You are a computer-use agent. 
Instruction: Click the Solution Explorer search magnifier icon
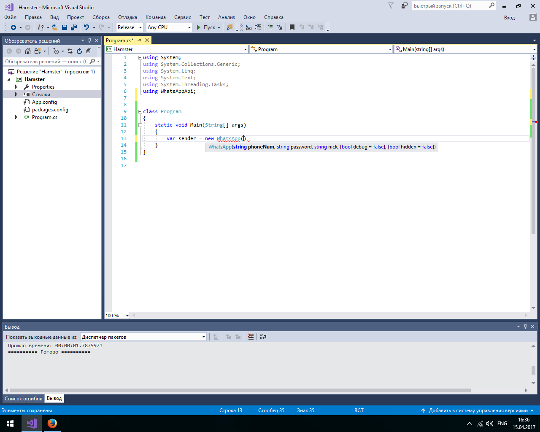[x=92, y=62]
